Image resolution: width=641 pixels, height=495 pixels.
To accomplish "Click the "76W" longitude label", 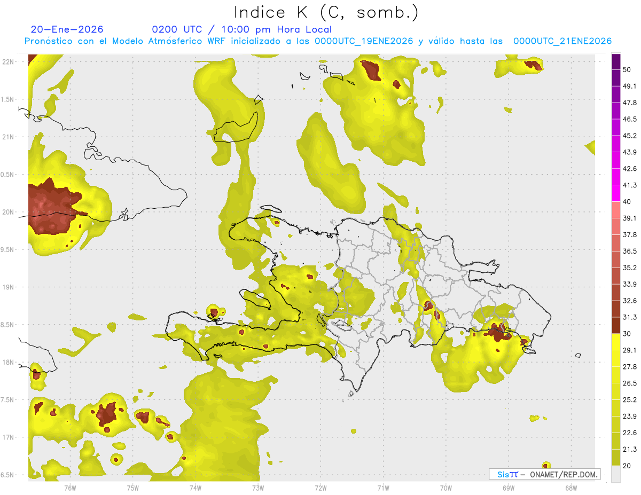I will [70, 488].
